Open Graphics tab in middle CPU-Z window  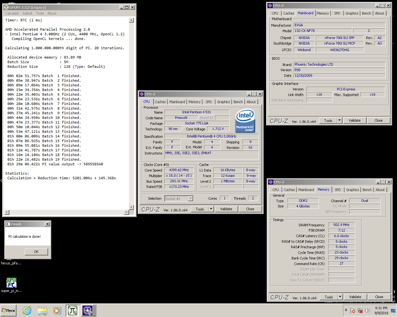pyautogui.click(x=224, y=102)
